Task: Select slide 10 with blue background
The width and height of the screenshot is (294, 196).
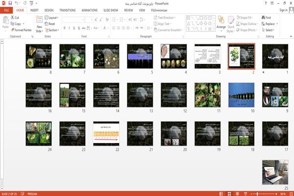Action: pos(241,95)
